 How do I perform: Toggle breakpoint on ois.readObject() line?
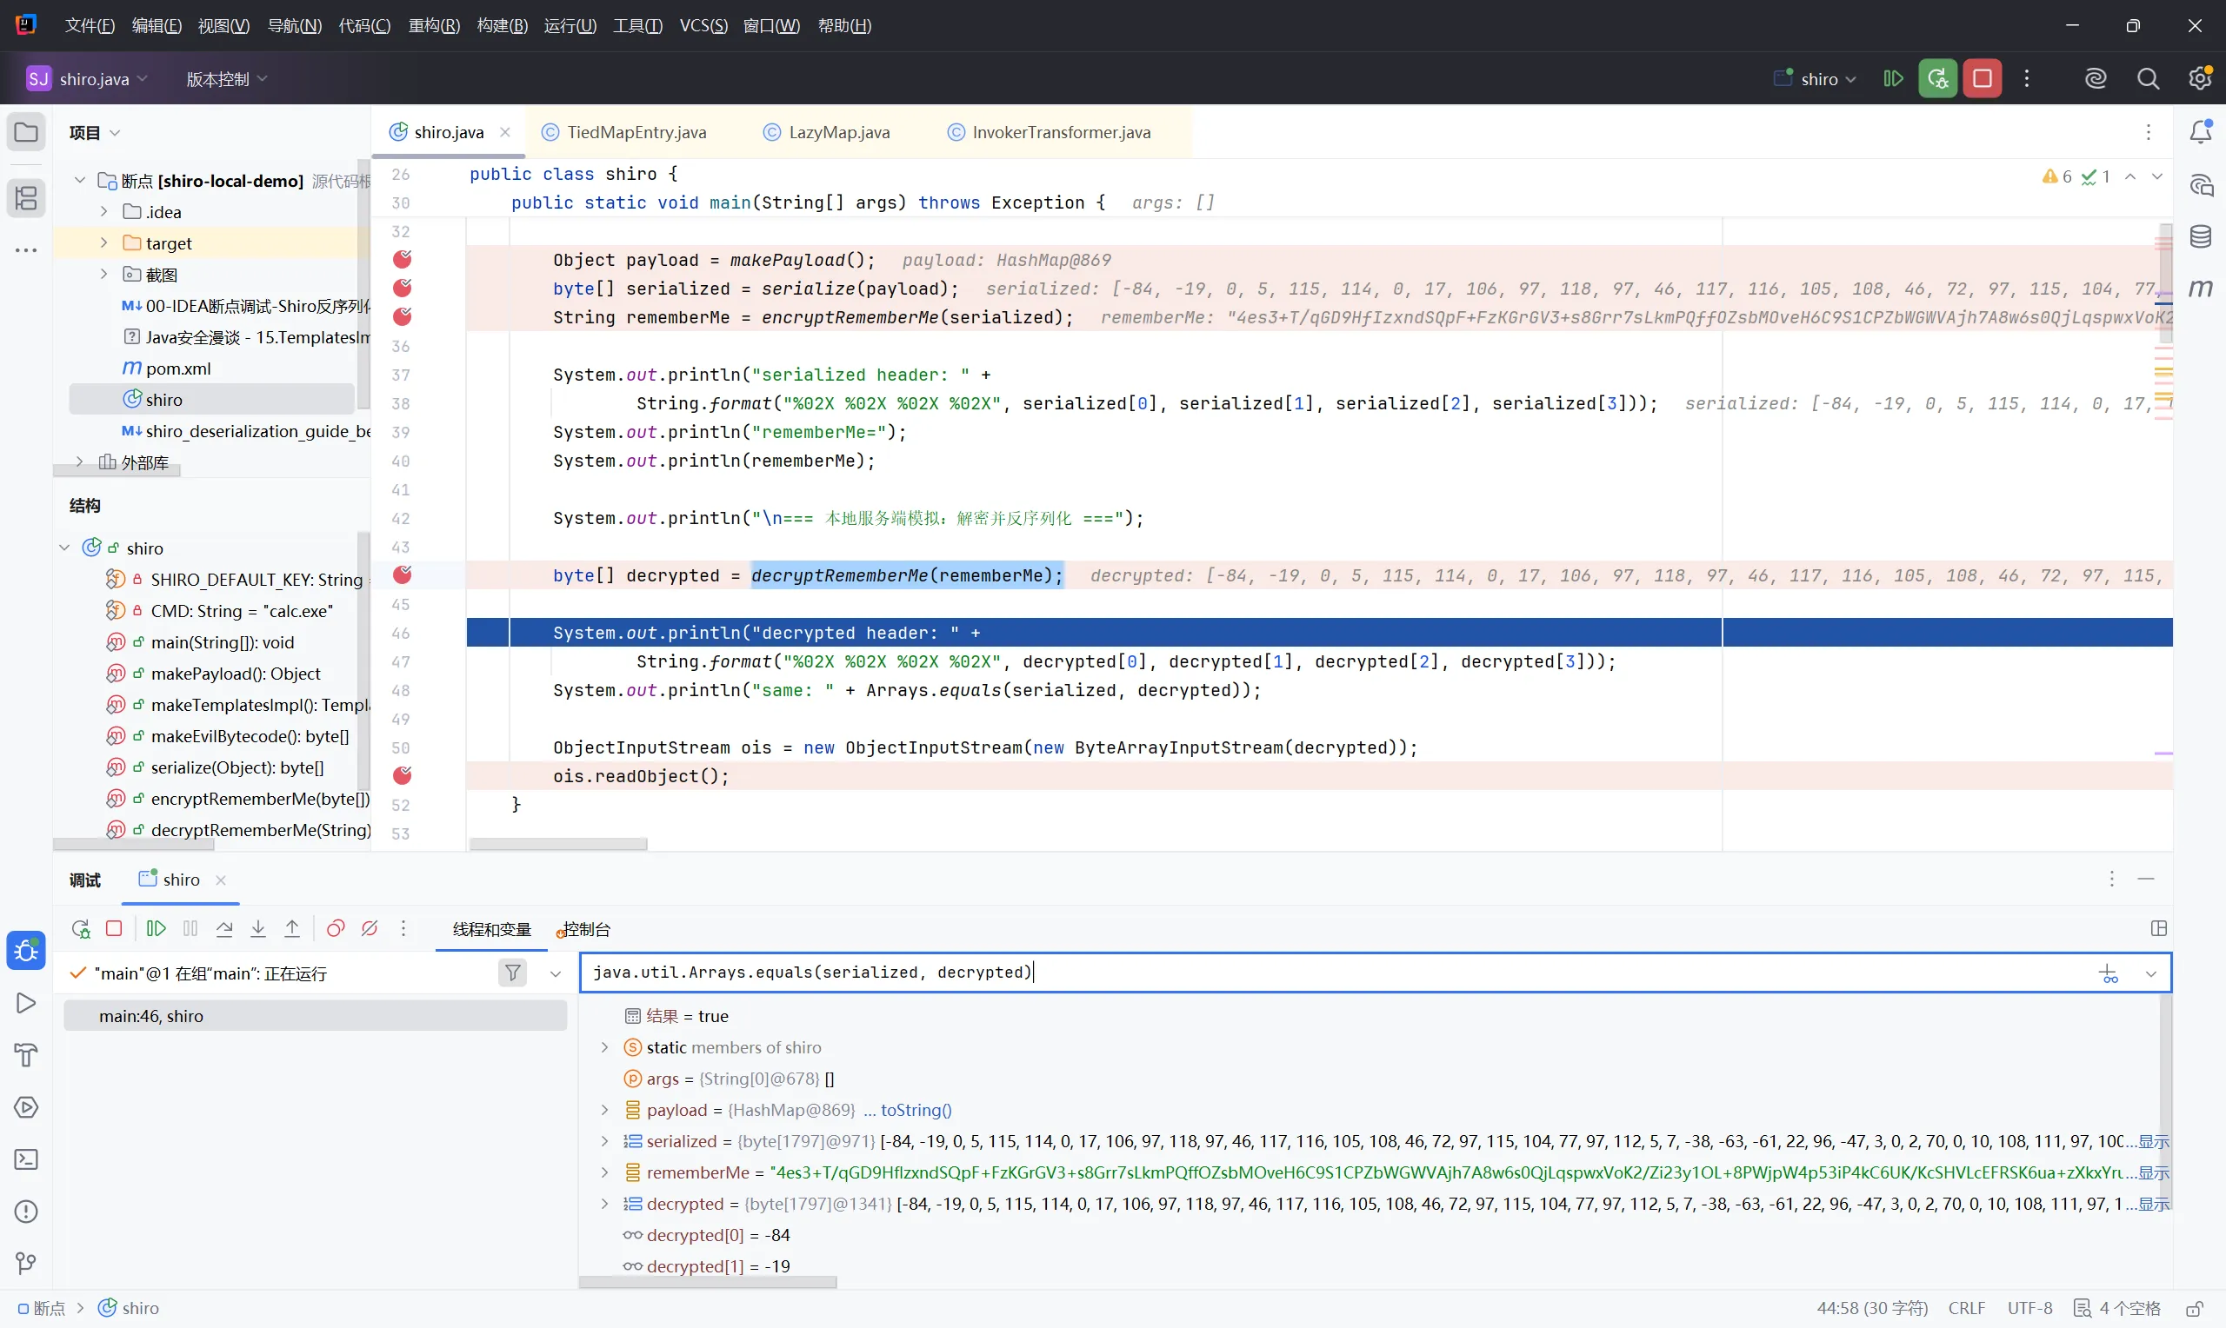[403, 775]
